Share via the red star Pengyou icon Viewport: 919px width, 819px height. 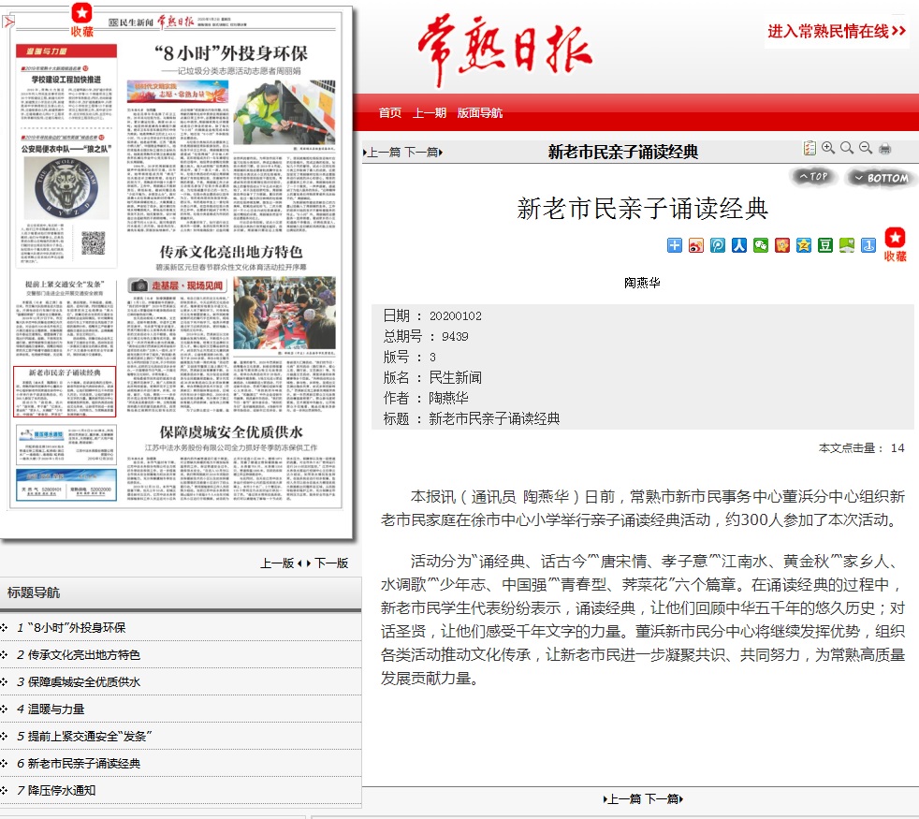click(x=782, y=245)
